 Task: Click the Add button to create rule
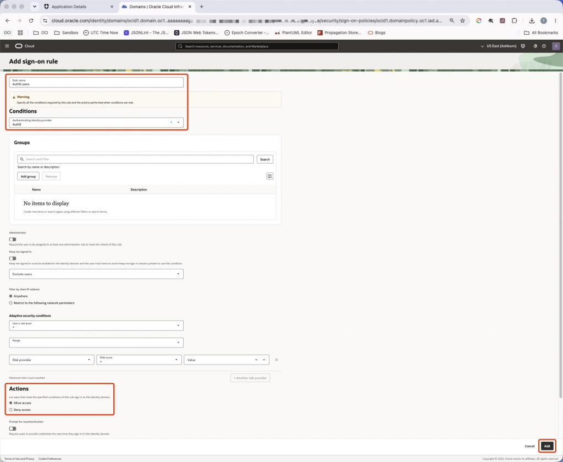(x=547, y=446)
